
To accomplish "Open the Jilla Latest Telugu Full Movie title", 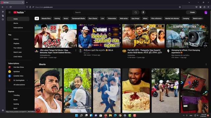I will pos(56,51).
